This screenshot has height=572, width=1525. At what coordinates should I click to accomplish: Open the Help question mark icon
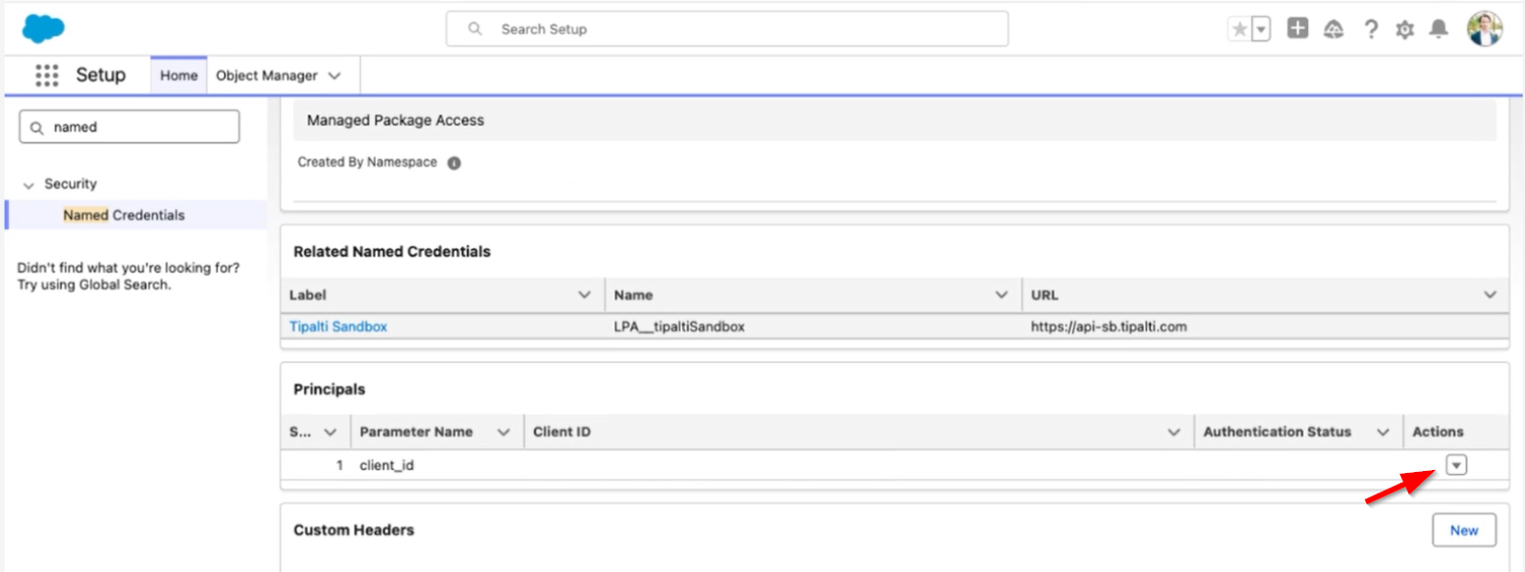coord(1370,29)
